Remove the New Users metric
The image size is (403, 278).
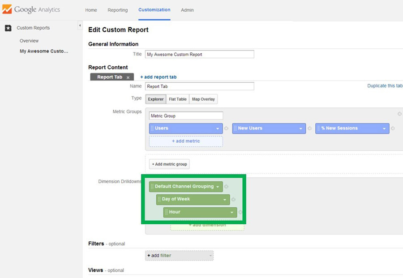click(x=309, y=128)
